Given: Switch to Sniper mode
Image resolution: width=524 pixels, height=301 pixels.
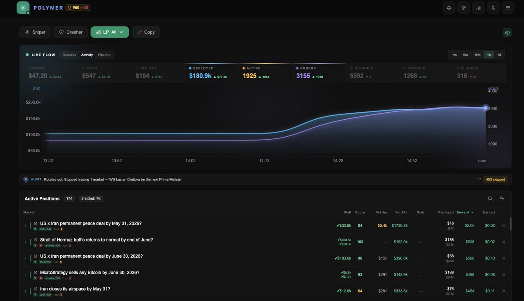Looking at the screenshot, I should (x=35, y=32).
